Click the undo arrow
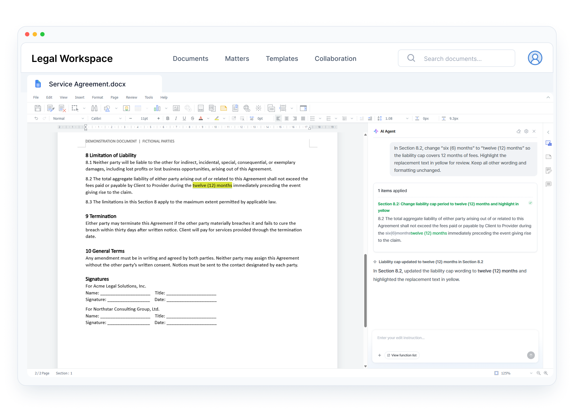Image resolution: width=574 pixels, height=413 pixels. coord(36,118)
